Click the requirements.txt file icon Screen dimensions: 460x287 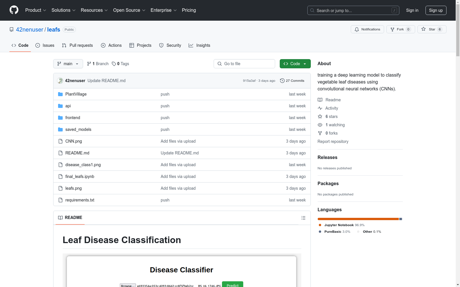tap(60, 200)
